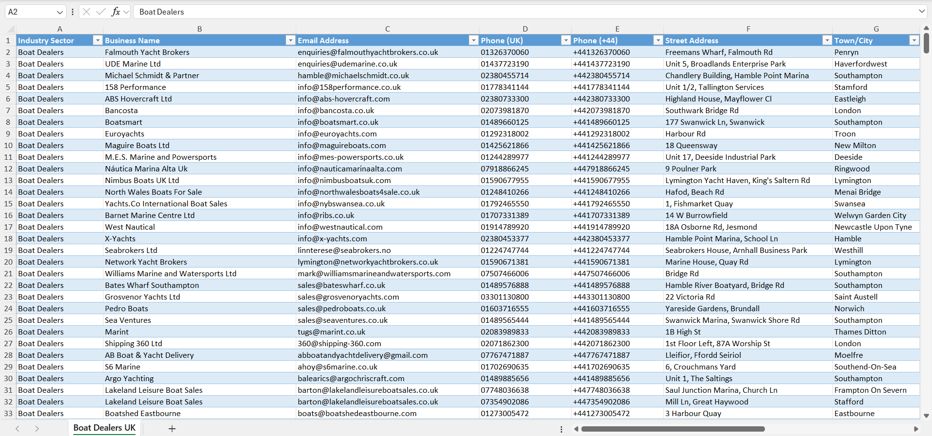Select cell info@abs-hovercraft.com
The height and width of the screenshot is (436, 932).
388,99
